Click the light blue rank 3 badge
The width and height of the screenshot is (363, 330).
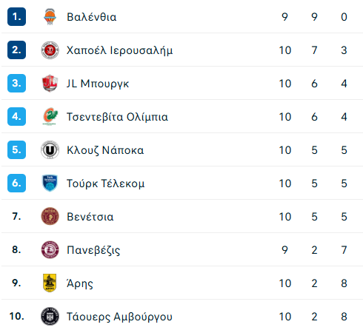click(x=16, y=84)
